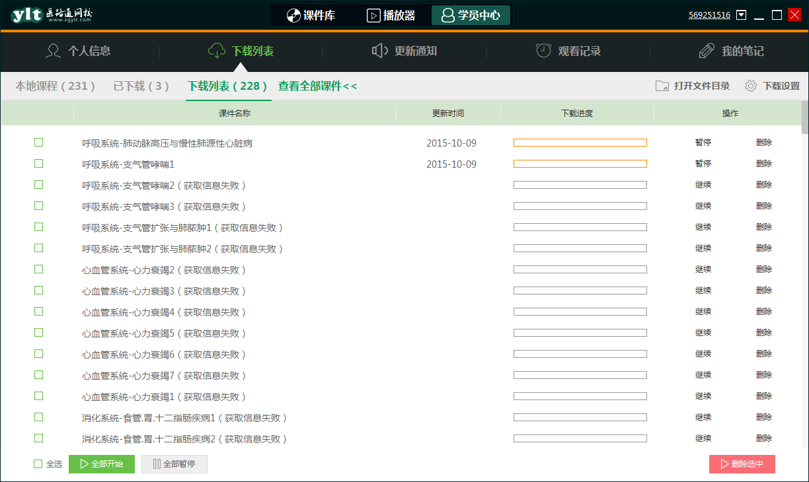Click the vertical scrollbar of download list
The image size is (809, 482).
tap(804, 118)
